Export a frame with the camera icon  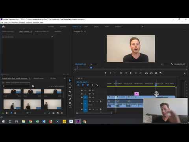click(156, 73)
